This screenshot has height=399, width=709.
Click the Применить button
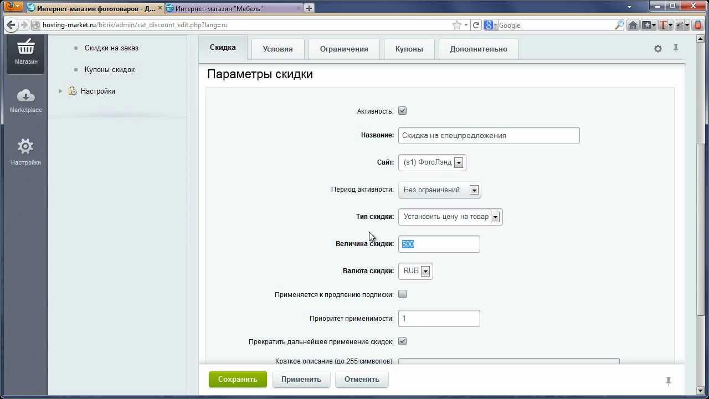[x=301, y=380]
